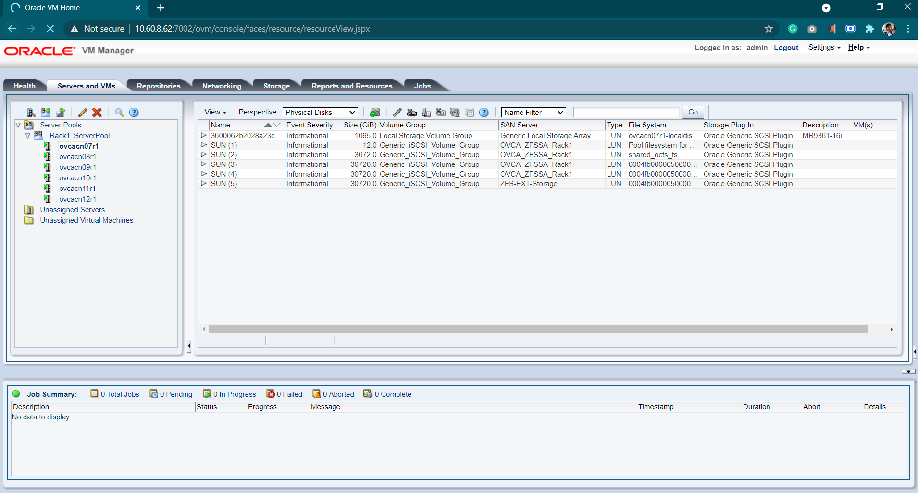The height and width of the screenshot is (493, 918).
Task: Switch to the Jobs tab
Action: [x=422, y=86]
